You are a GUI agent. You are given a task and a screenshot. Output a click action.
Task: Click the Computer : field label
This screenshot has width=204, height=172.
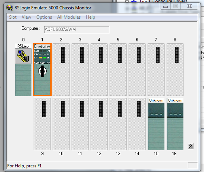tap(31, 28)
